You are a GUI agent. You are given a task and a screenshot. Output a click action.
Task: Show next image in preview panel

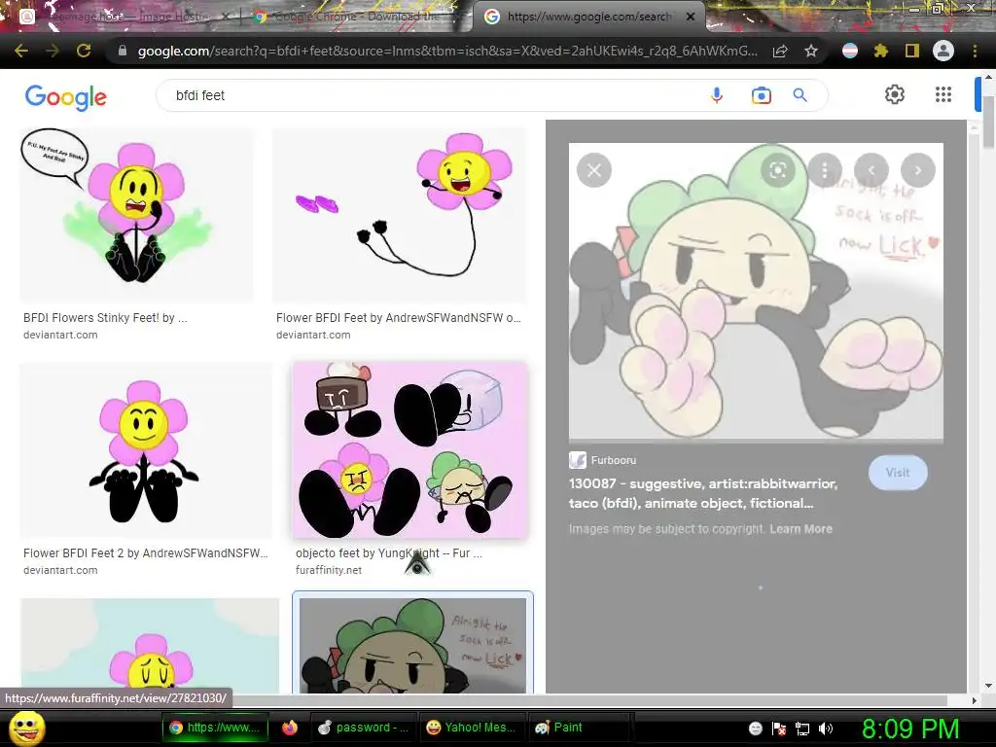[918, 170]
